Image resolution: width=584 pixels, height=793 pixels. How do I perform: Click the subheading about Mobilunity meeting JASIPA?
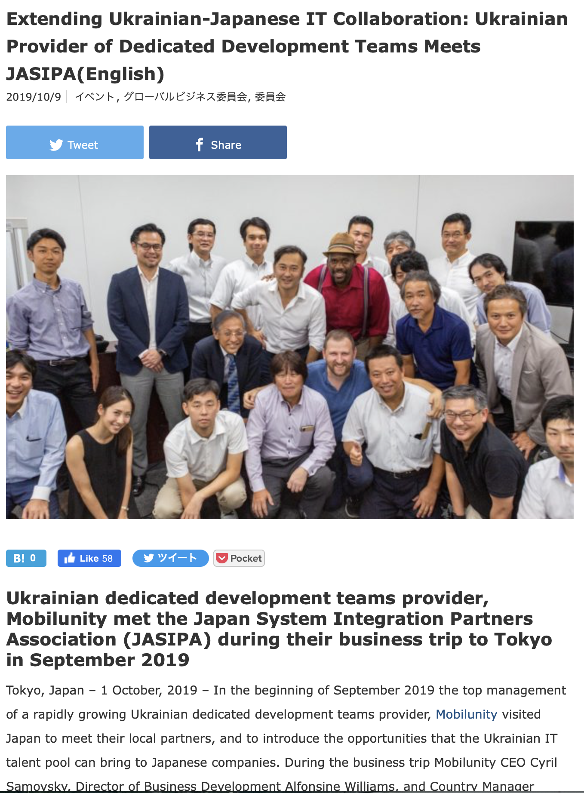click(x=279, y=629)
